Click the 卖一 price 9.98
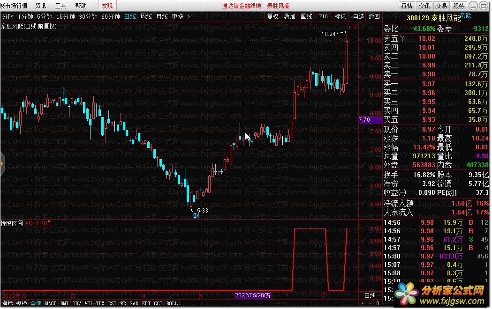This screenshot has width=492, height=309. point(429,74)
